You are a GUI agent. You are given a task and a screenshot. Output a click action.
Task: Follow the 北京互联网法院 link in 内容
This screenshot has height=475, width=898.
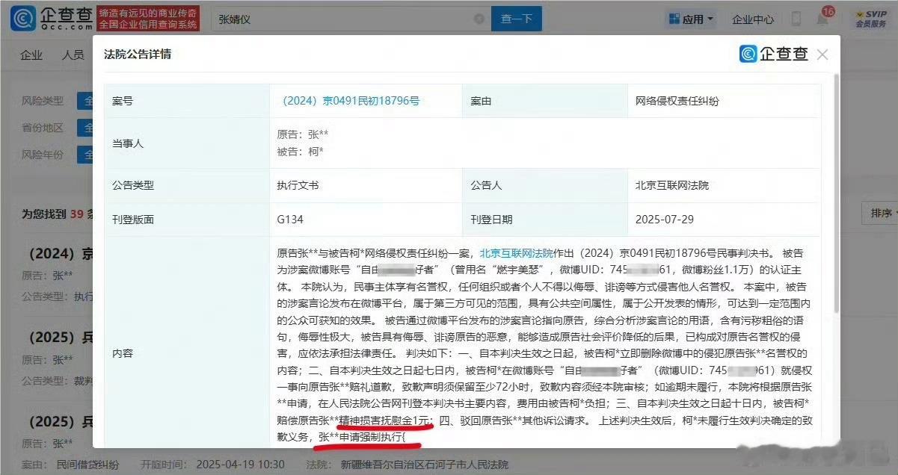click(x=517, y=253)
